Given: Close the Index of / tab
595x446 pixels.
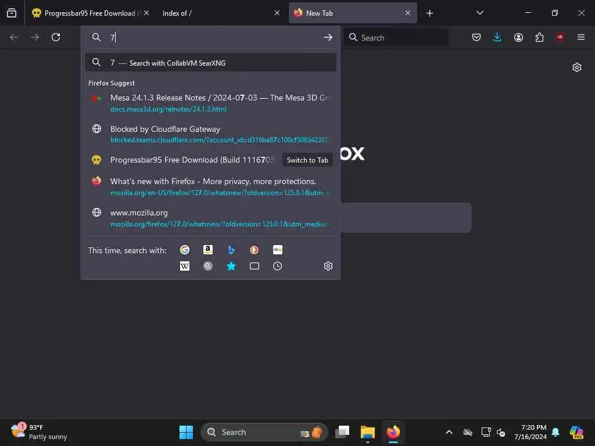Looking at the screenshot, I should (x=277, y=13).
